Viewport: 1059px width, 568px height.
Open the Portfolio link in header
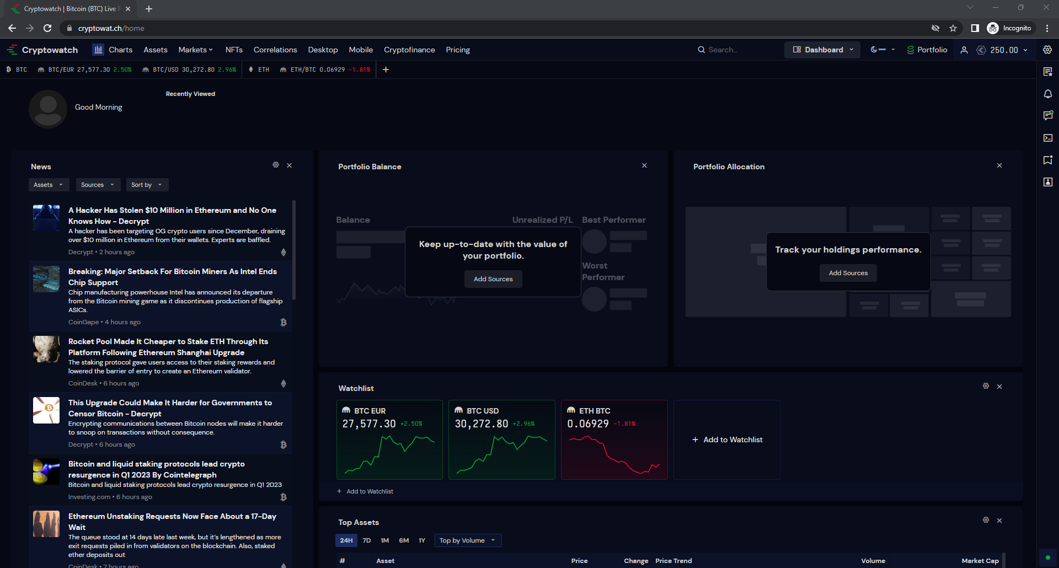pyautogui.click(x=927, y=50)
